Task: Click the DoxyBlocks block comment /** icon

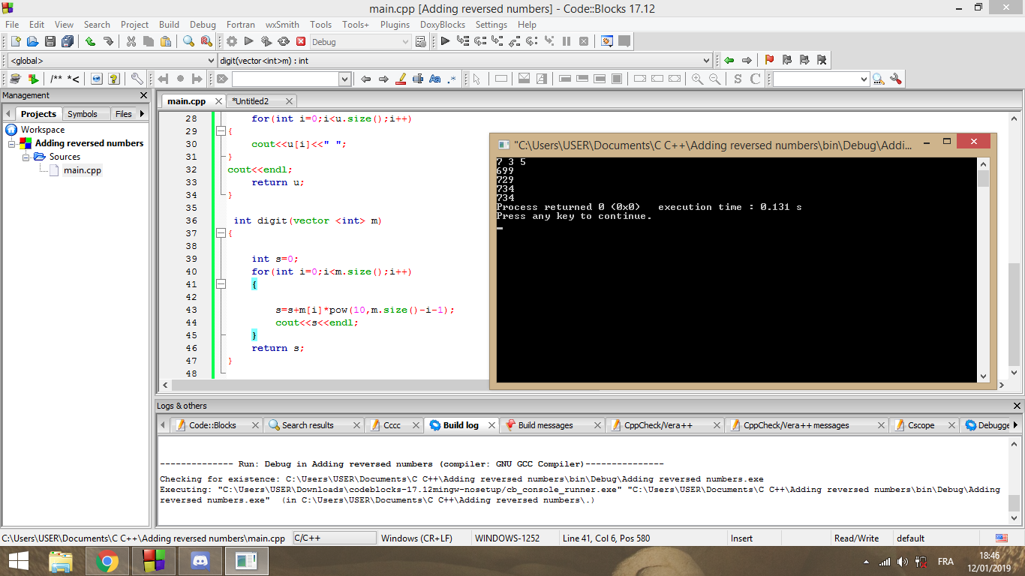Action: [56, 79]
